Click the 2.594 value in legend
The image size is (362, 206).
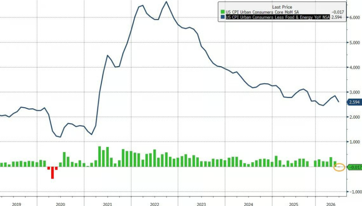(x=337, y=17)
